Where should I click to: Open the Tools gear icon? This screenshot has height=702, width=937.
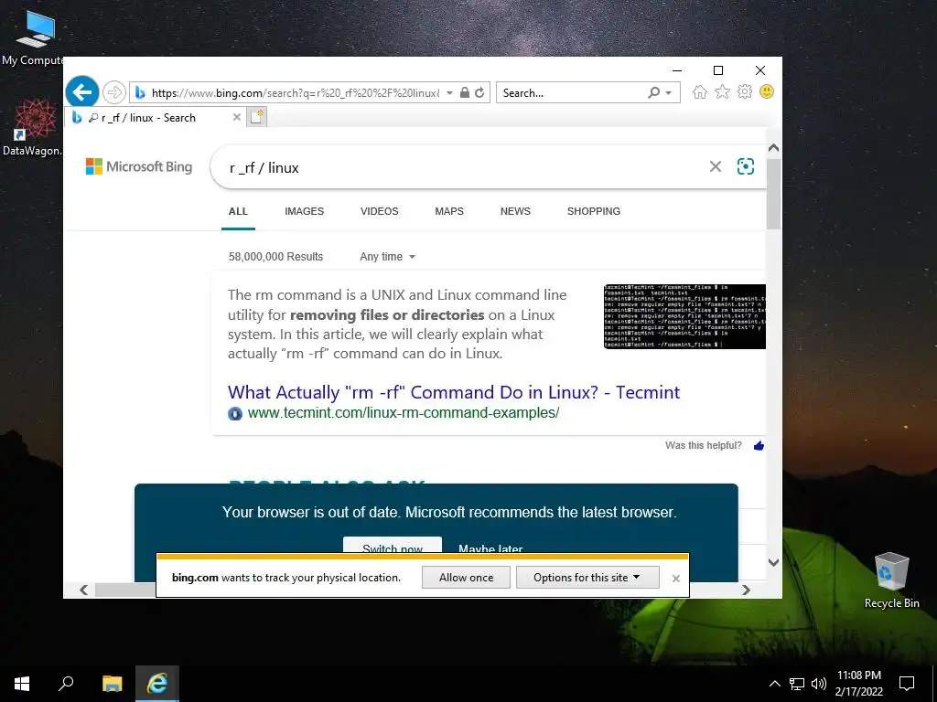point(745,92)
